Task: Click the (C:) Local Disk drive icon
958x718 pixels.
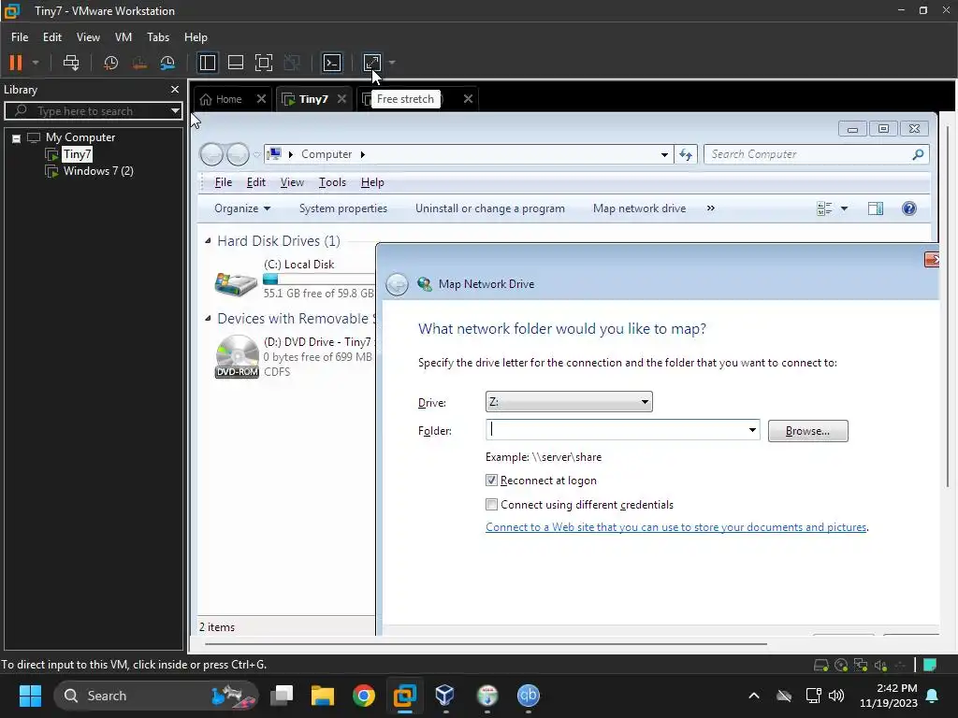Action: click(236, 282)
